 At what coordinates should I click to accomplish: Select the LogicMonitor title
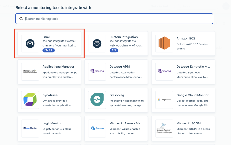click(x=52, y=123)
